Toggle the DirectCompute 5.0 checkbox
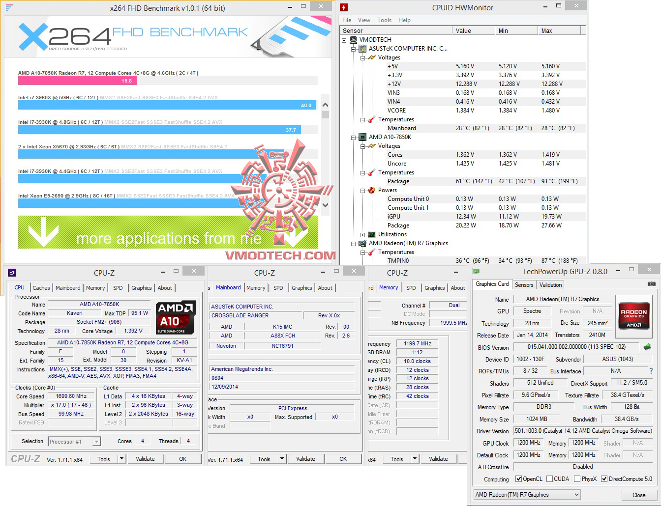Image resolution: width=661 pixels, height=506 pixels. point(604,479)
